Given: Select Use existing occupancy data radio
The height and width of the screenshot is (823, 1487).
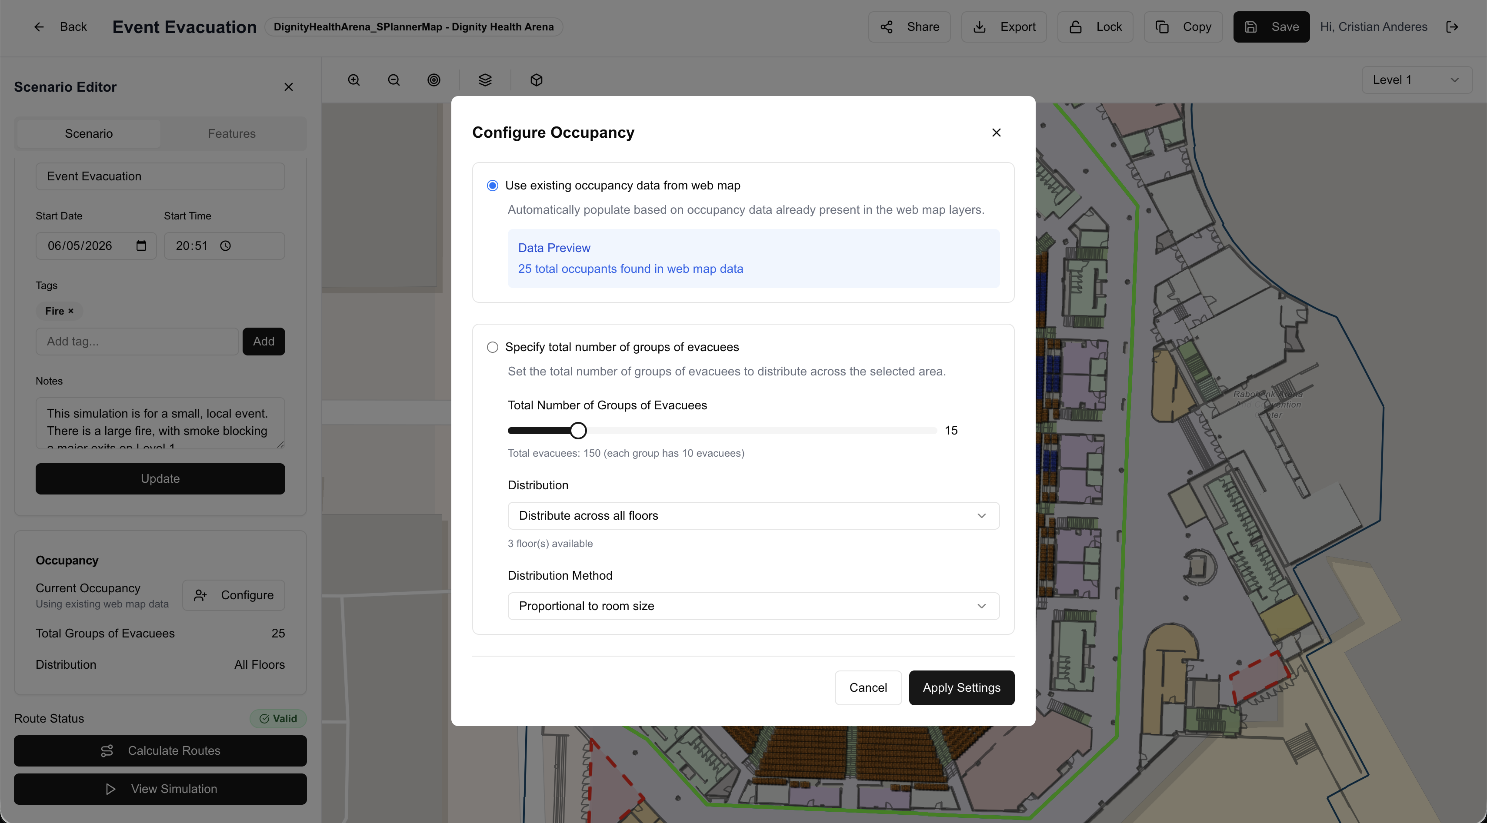Looking at the screenshot, I should 492,185.
